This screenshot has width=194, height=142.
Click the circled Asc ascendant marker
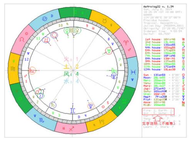[x=32, y=71]
